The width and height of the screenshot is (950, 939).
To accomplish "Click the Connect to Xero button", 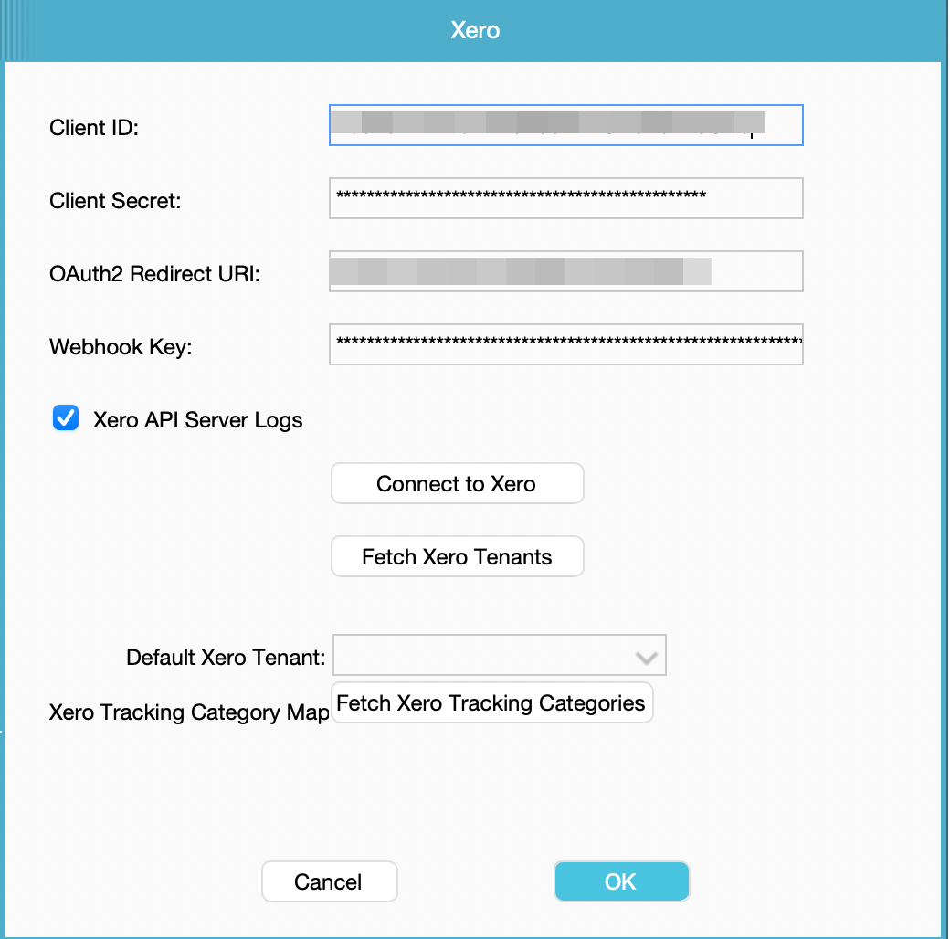I will 458,483.
